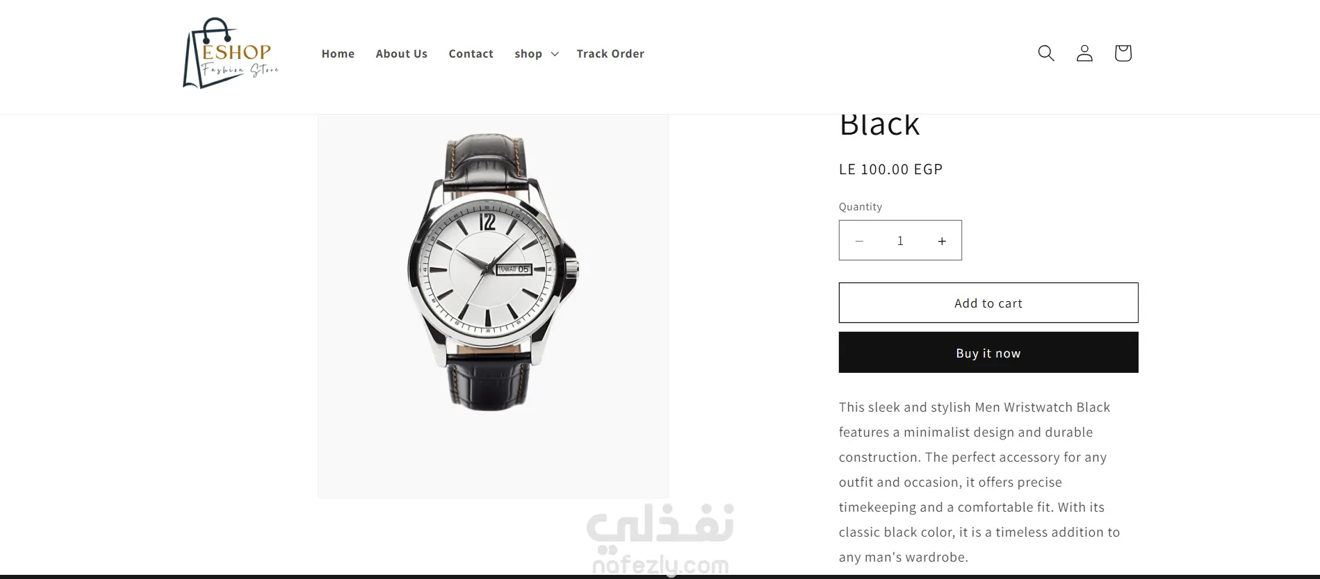Click the Quantity label
The image size is (1320, 579).
point(861,207)
